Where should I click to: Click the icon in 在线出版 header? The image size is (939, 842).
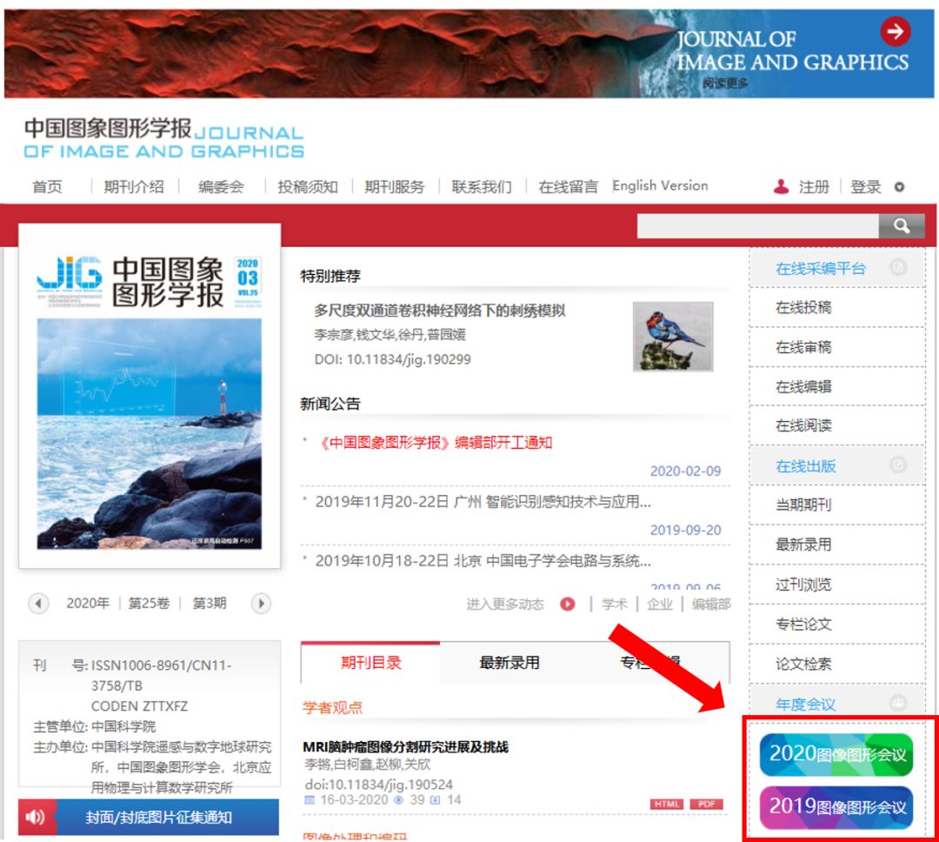pos(897,464)
